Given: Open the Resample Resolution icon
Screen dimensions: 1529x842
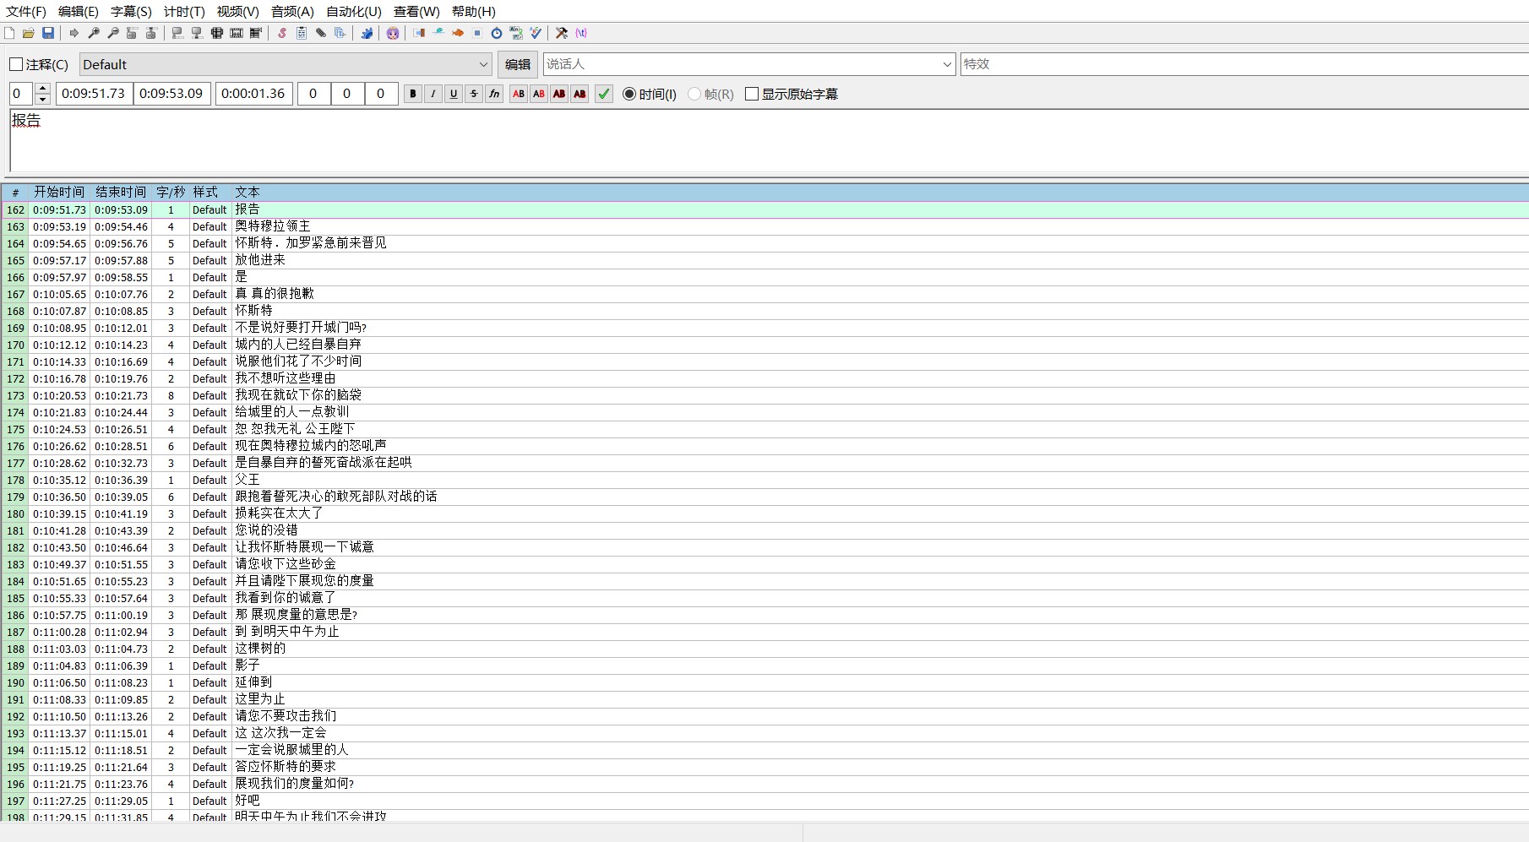Looking at the screenshot, I should 477,33.
